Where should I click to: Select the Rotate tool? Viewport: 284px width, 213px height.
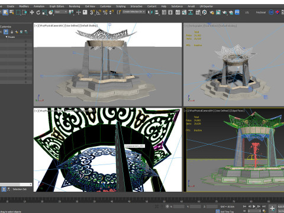(38, 12)
